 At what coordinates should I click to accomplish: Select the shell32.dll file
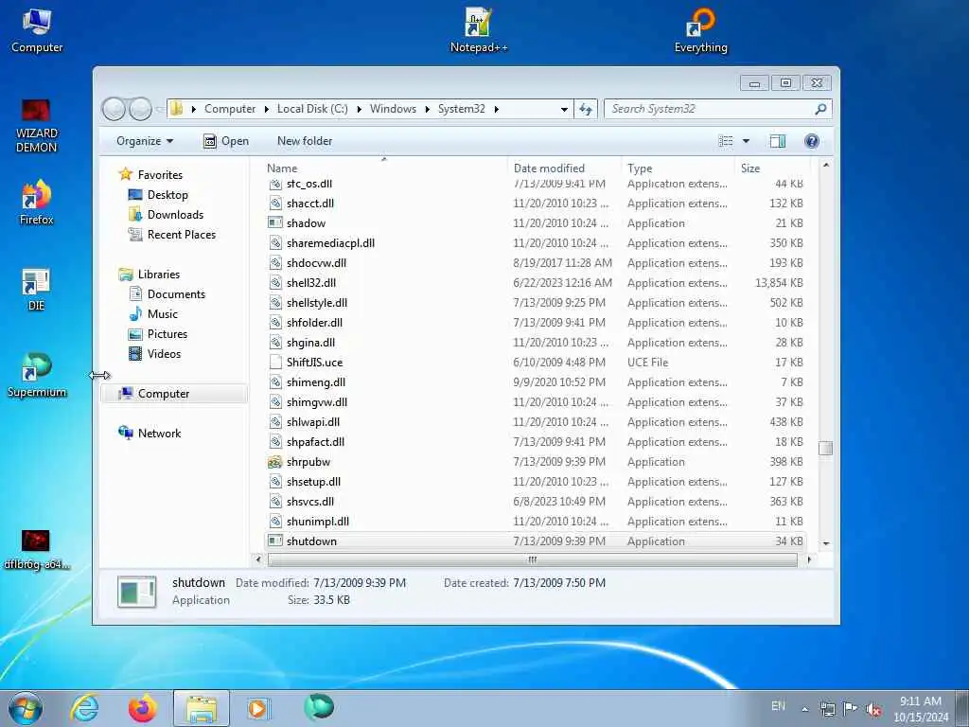(x=536, y=283)
